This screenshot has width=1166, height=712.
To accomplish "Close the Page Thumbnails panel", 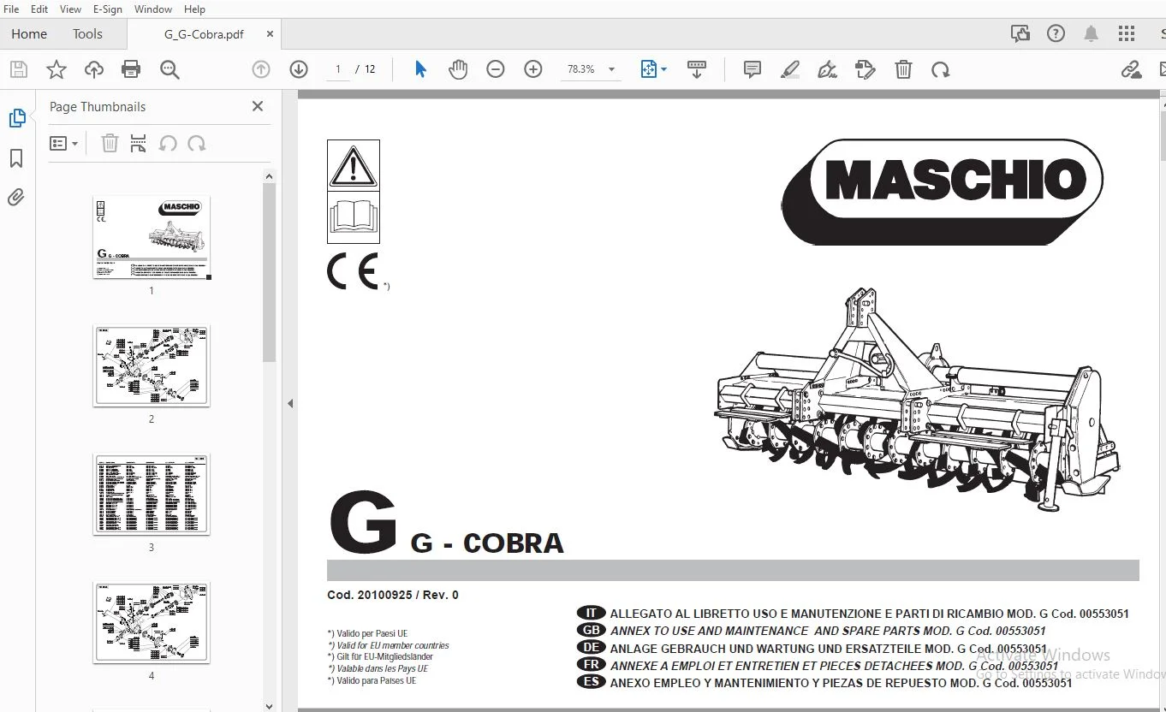I will pos(258,106).
